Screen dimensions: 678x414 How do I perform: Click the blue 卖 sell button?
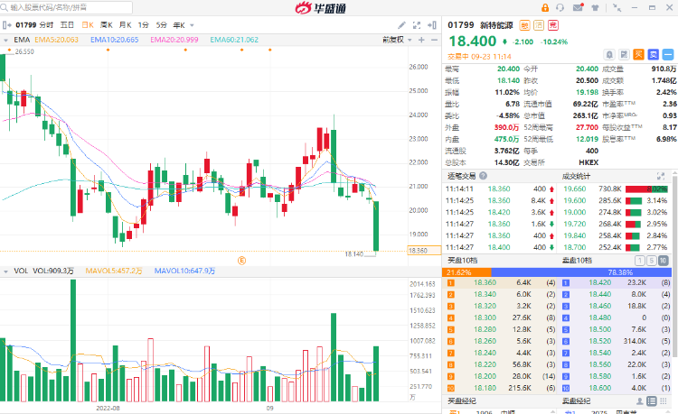tap(652, 54)
